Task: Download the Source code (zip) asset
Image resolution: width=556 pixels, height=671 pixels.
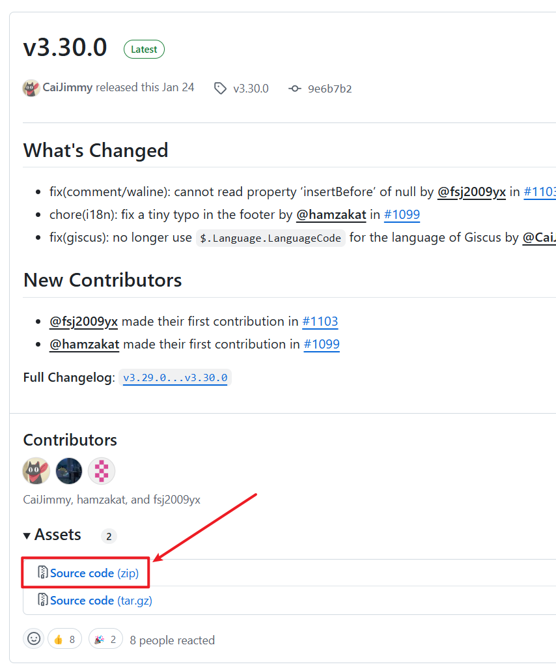Action: point(94,573)
